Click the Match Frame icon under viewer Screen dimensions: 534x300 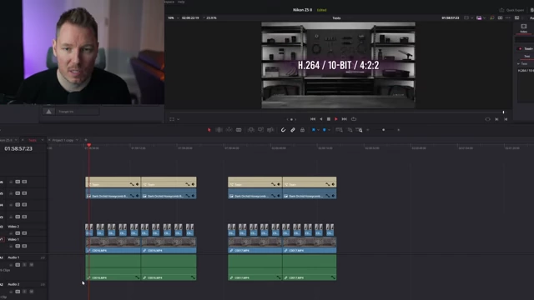coord(487,119)
